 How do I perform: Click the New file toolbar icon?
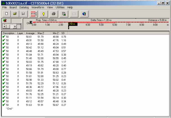tap(6, 13)
